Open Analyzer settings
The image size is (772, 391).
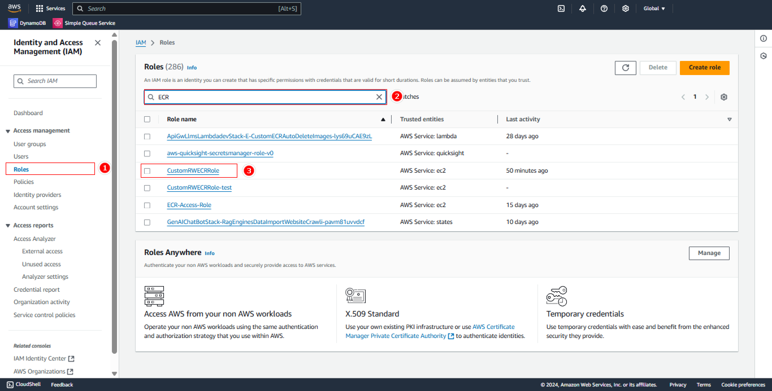click(x=45, y=276)
